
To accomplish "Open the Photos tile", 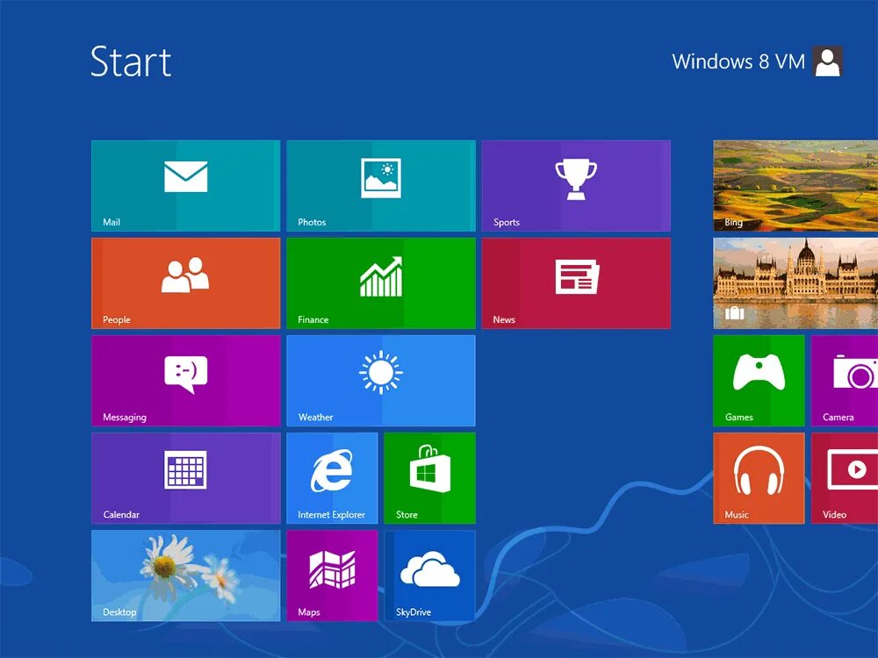I will (381, 186).
